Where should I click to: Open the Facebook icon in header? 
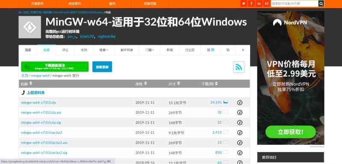(251, 3)
